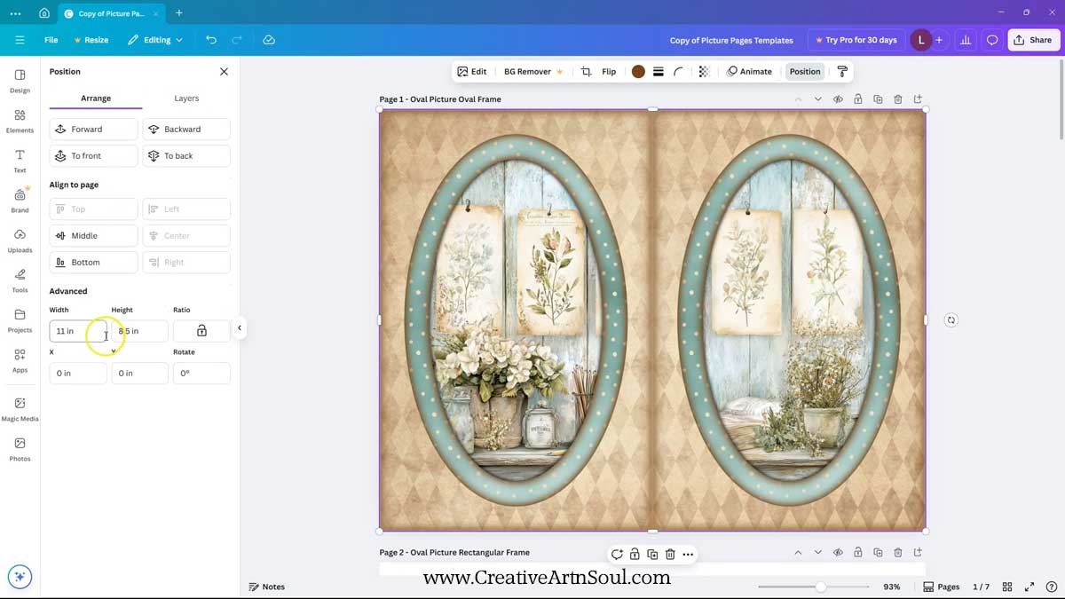
Task: Open the corner rounding option
Action: point(679,72)
